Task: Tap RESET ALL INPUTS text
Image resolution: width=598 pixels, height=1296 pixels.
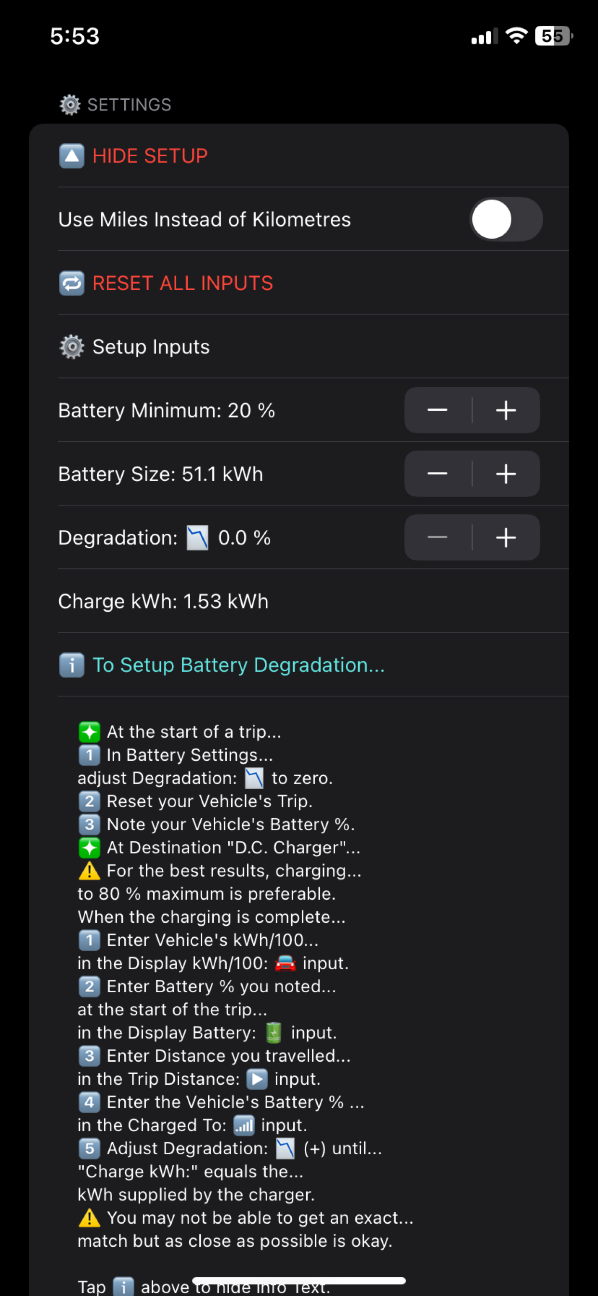Action: pos(182,283)
